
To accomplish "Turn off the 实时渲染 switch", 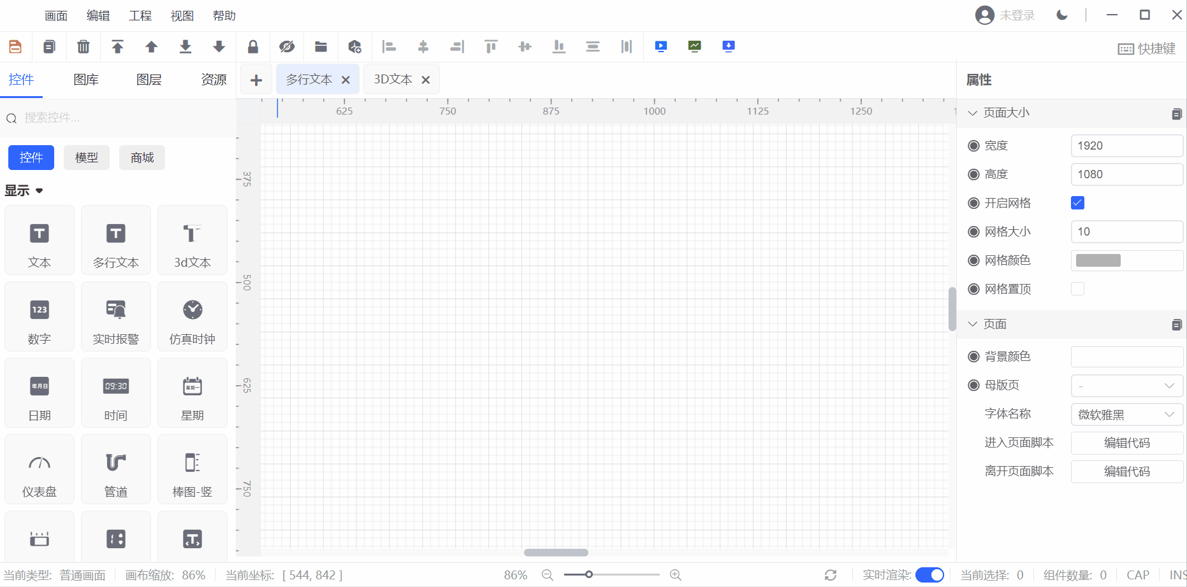I will tap(929, 575).
